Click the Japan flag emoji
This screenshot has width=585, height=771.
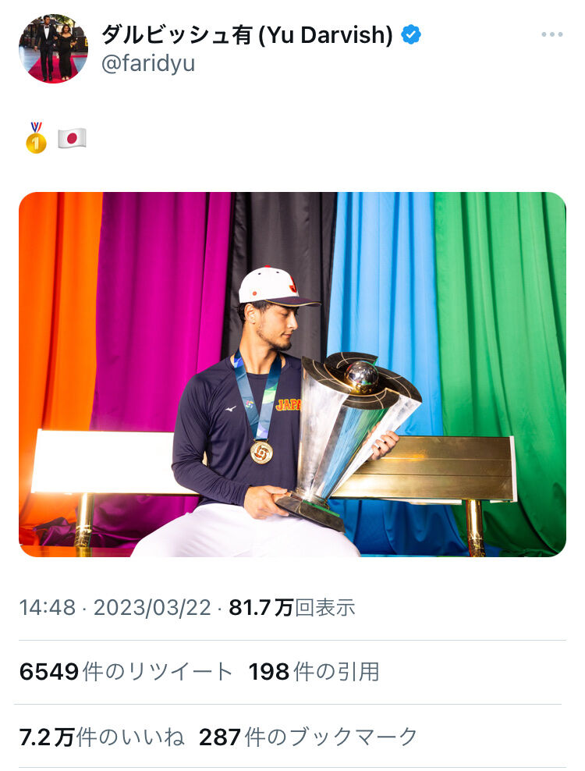tap(73, 138)
